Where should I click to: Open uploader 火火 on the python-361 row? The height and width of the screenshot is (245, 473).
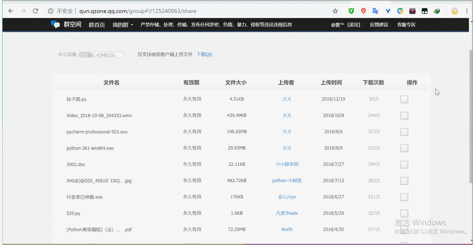click(x=287, y=148)
